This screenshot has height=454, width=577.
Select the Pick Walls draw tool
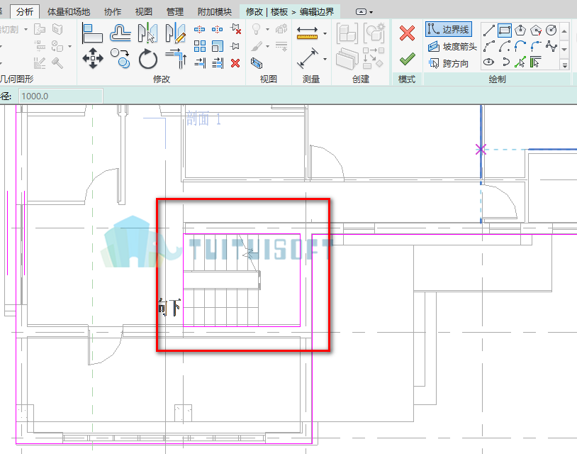point(536,62)
